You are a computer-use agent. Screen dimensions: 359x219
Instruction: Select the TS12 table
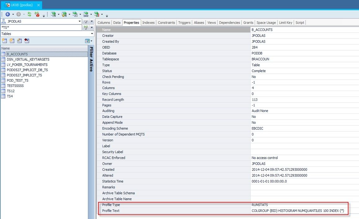coord(11,91)
